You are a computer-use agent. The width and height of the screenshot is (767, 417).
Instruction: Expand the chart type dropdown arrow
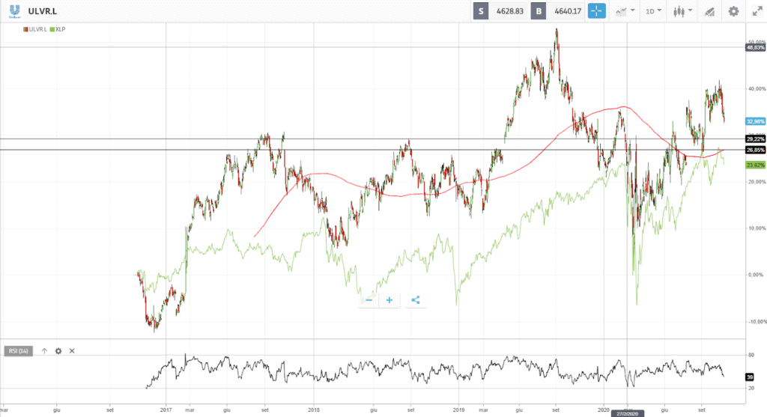tap(690, 10)
